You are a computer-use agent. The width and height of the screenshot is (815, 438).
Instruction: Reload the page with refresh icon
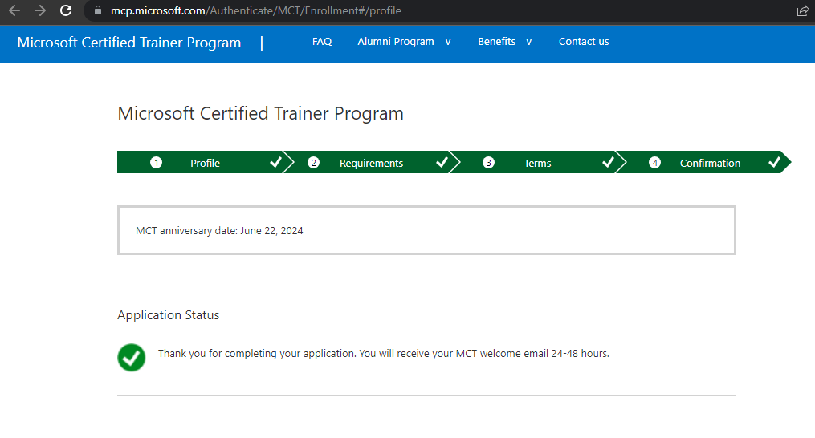[66, 10]
